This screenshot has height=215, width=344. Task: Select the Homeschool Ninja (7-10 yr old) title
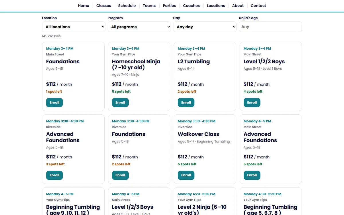(136, 64)
